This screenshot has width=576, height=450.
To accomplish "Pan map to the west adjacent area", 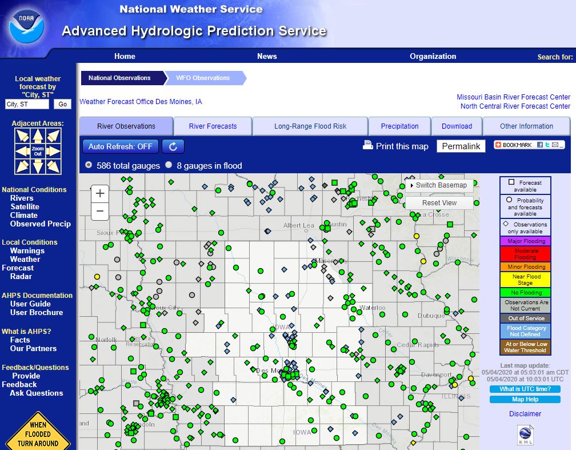I will [22, 151].
